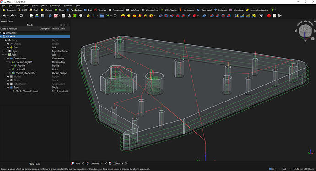The image size is (316, 171).
Task: Click the navigation cube in the viewport
Action: [x=305, y=31]
